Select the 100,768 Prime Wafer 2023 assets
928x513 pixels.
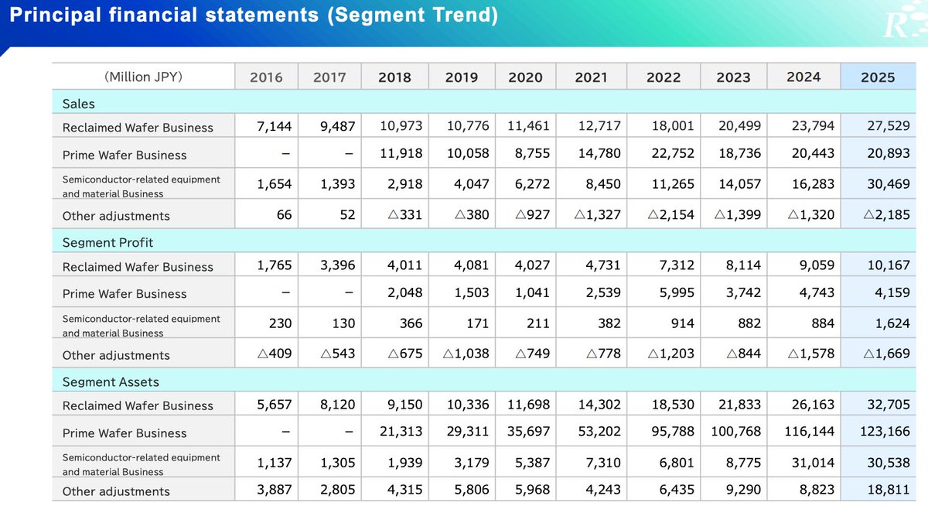(x=736, y=431)
